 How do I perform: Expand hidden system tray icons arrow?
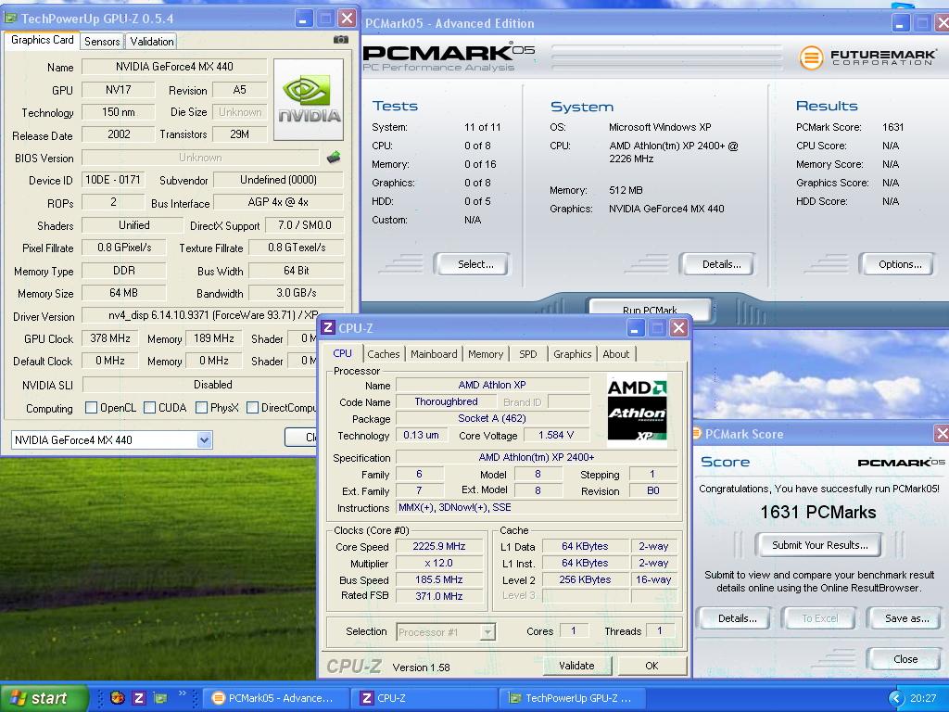click(x=895, y=698)
